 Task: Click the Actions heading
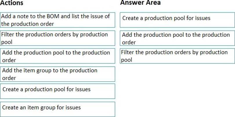click(x=12, y=3)
